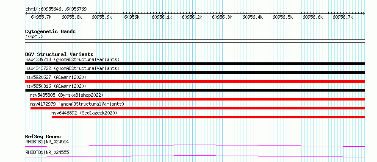This screenshot has width=377, height=162.
Task: Click the 60956k ruler tick label
Action: [x=132, y=17]
